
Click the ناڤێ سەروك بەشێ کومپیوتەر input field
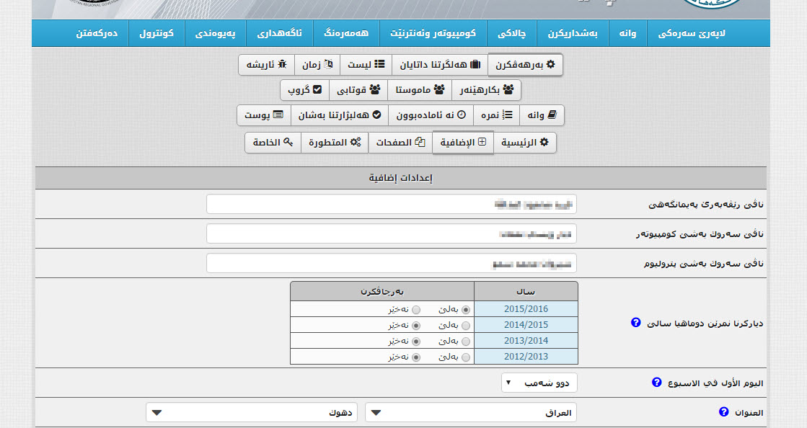(x=392, y=234)
